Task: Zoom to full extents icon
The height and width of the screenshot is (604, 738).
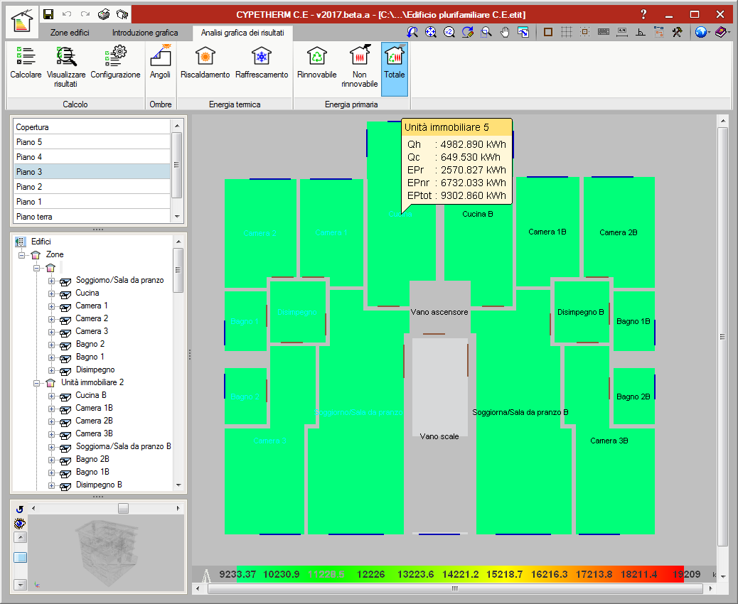Action: point(431,32)
